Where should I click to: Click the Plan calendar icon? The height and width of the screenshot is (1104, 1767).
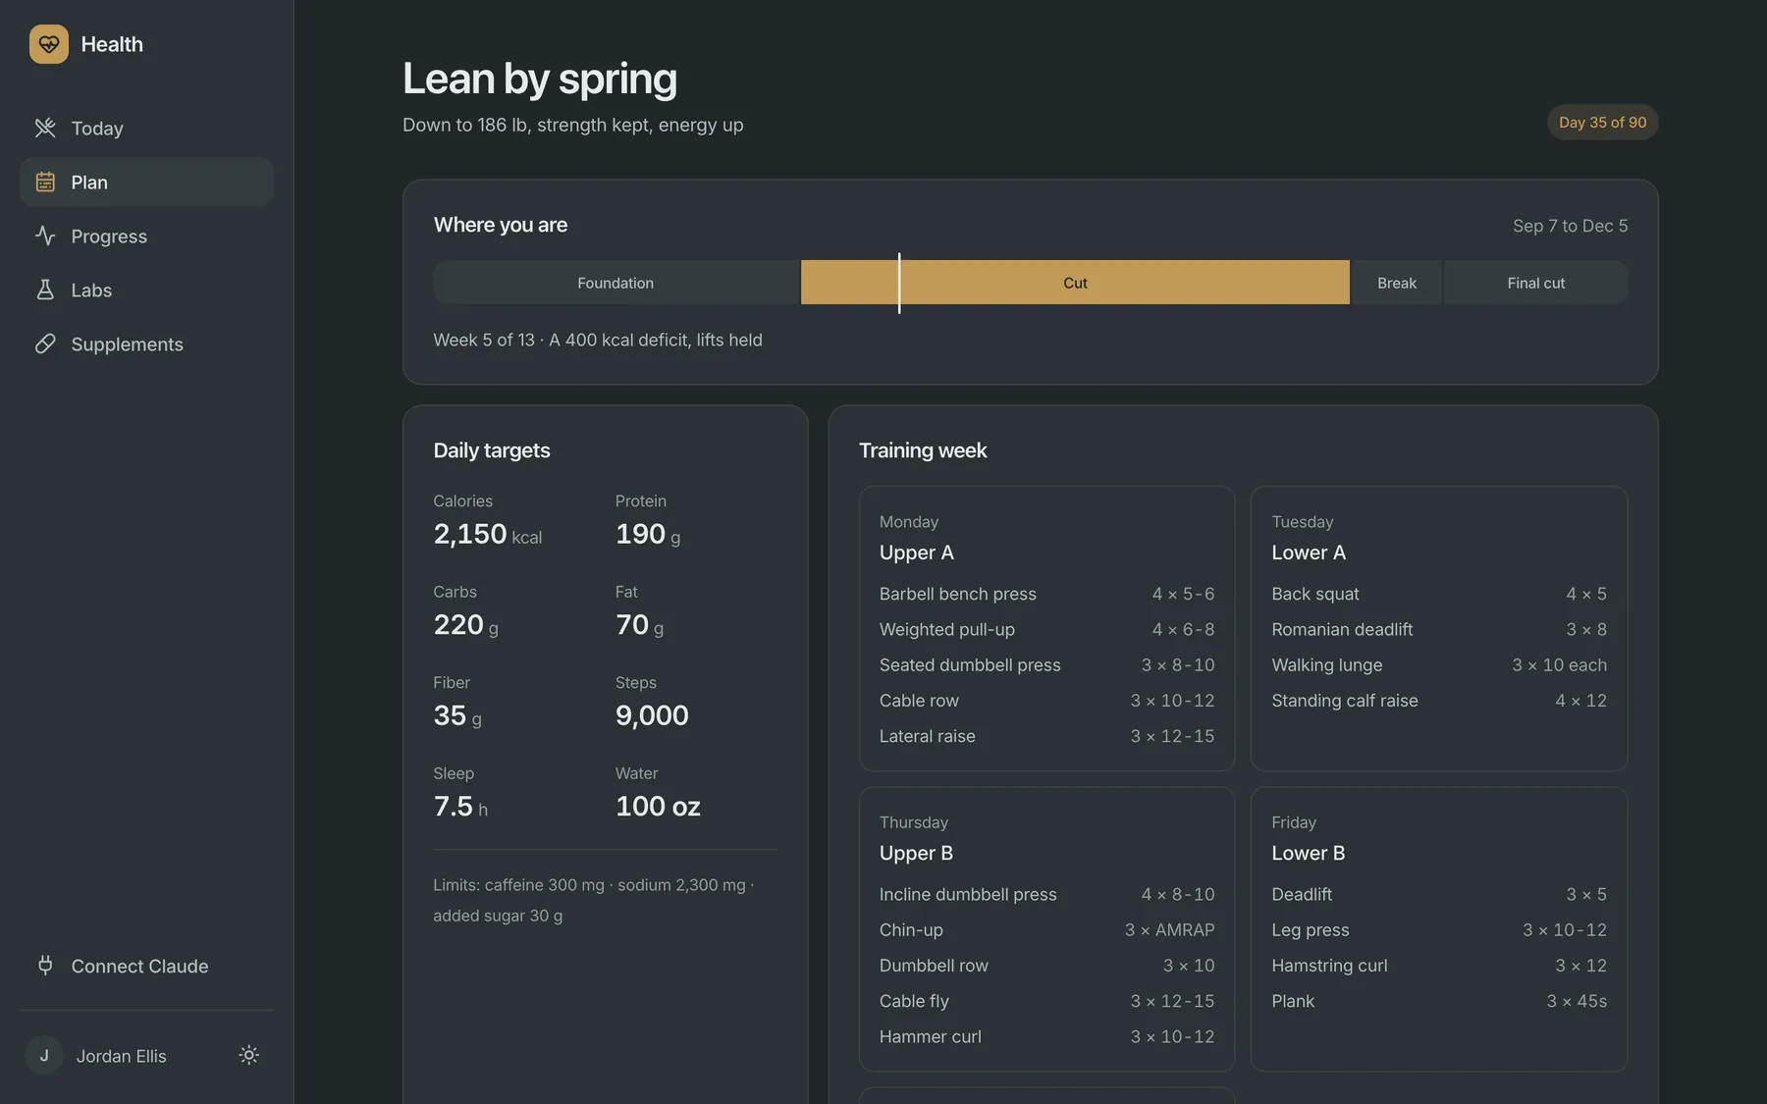pyautogui.click(x=45, y=182)
